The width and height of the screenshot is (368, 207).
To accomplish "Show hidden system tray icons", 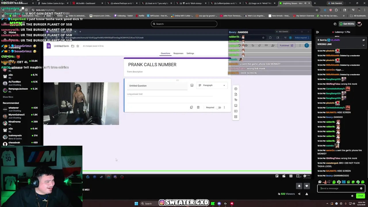I will click(x=327, y=204).
